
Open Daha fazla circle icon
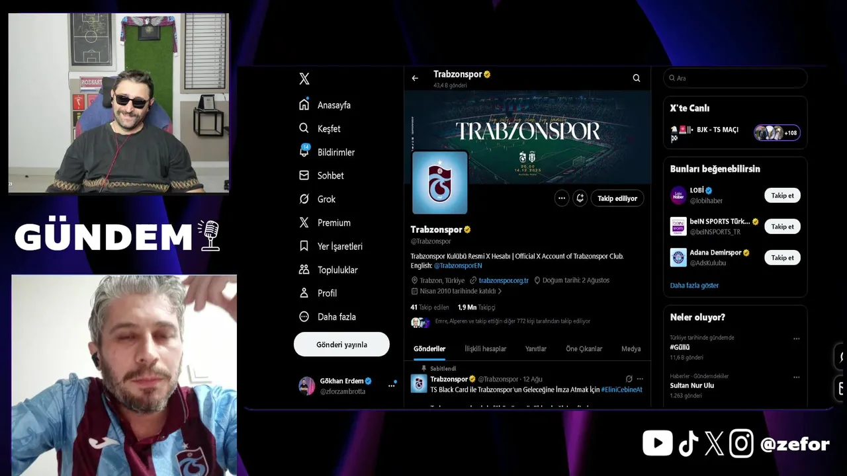[304, 317]
